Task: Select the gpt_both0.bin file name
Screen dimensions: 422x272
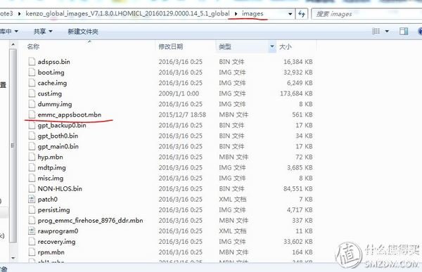Action: (58, 136)
